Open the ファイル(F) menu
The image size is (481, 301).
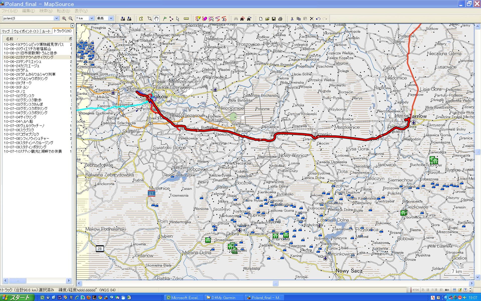10,11
